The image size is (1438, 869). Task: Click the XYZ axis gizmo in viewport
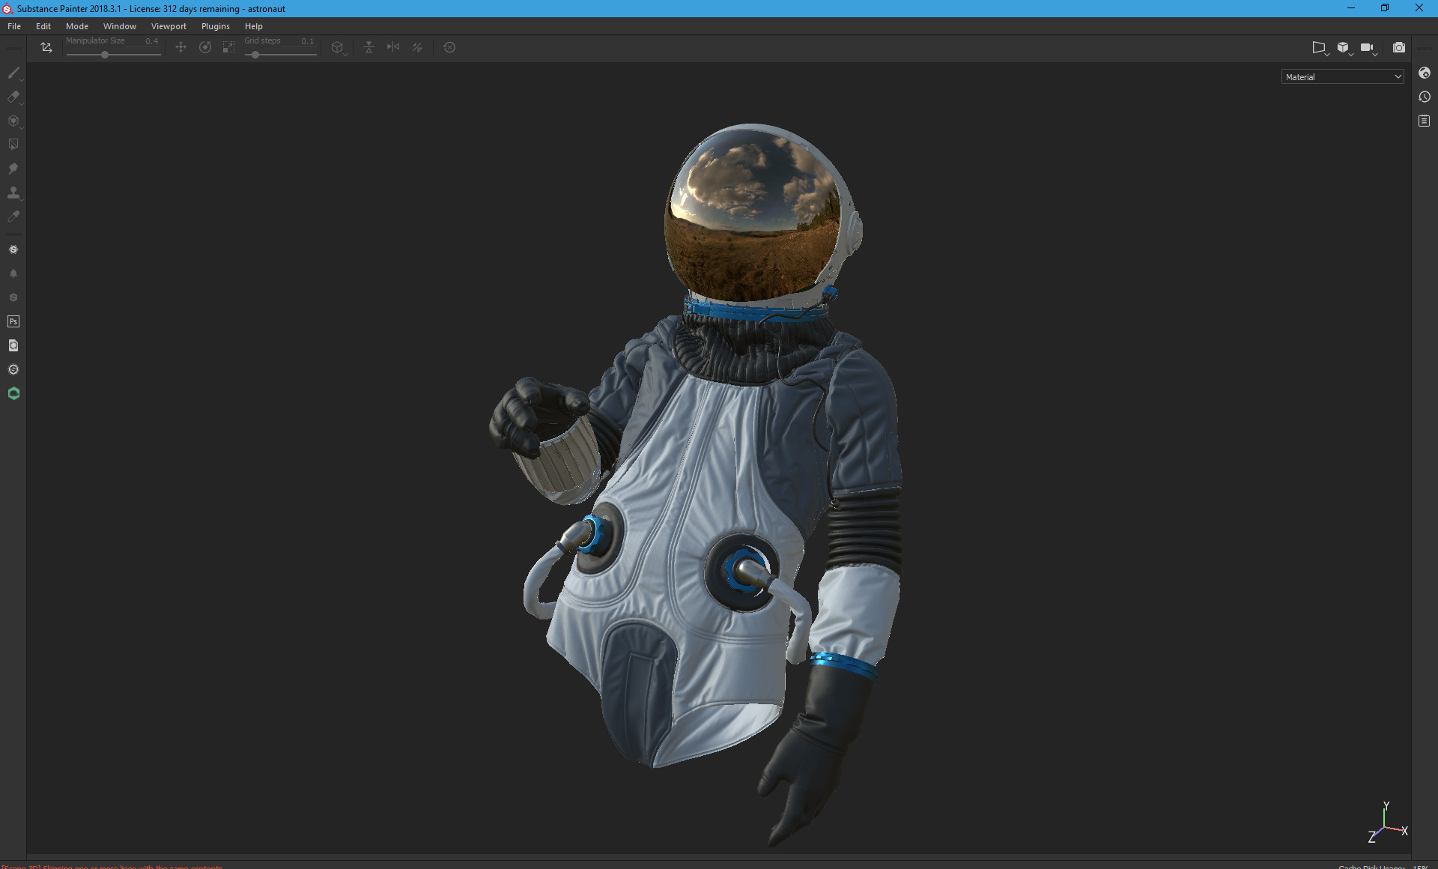click(x=1387, y=823)
